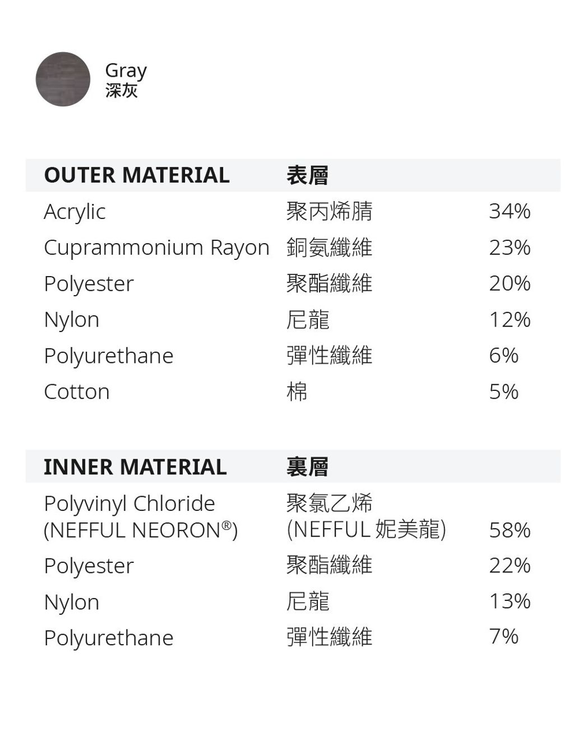574x746 pixels.
Task: Select the Gray color name label
Action: 126,71
